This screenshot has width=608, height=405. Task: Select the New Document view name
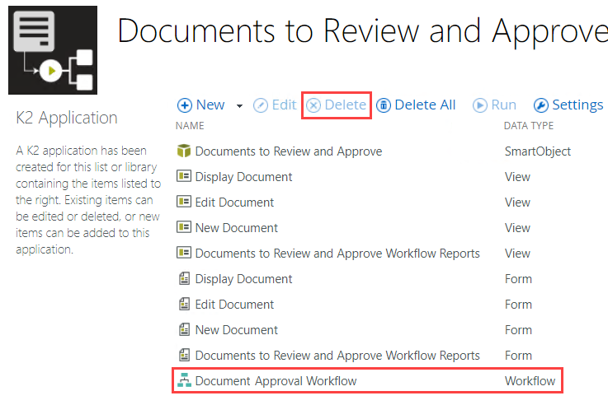237,228
